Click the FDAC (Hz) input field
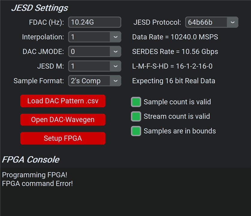251x216 pixels. (x=94, y=22)
